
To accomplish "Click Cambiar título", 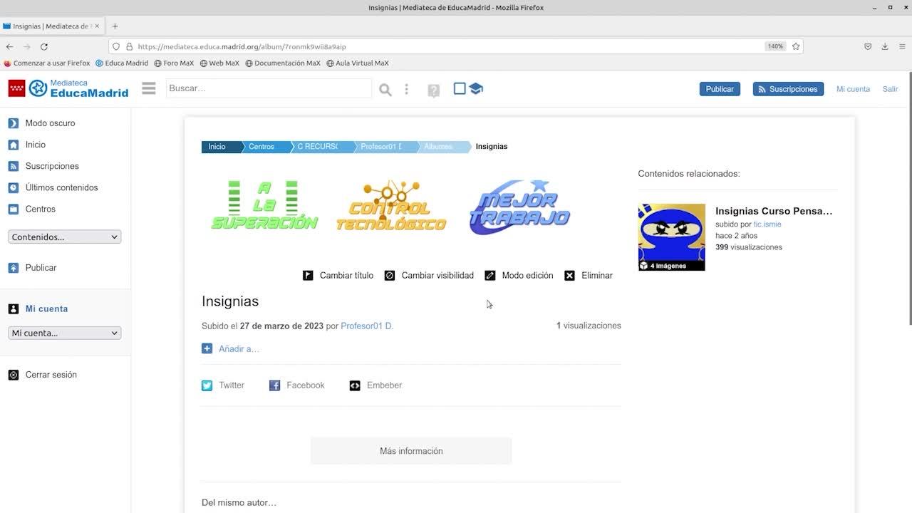I will [338, 276].
